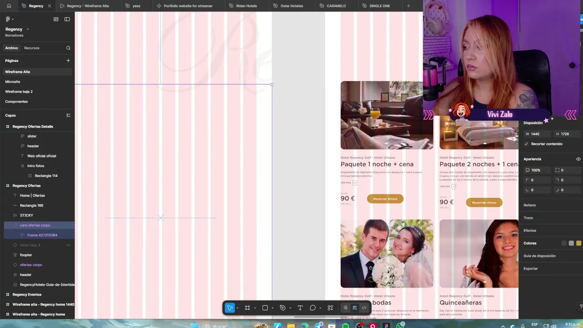583x328 pixels.
Task: Open the Comment tool options dropdown
Action: (320, 308)
